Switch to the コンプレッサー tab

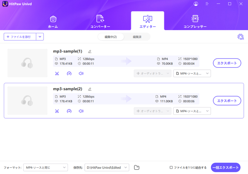coord(195,22)
